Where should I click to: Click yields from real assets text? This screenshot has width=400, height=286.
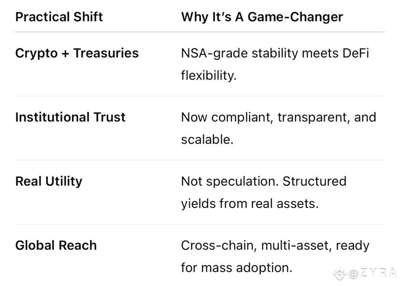[x=250, y=204]
